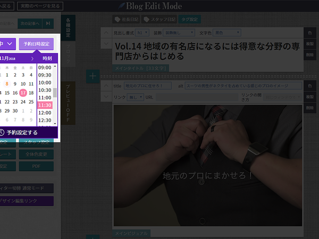
Task: Confirm with 予約設定する button
Action: [x=29, y=133]
